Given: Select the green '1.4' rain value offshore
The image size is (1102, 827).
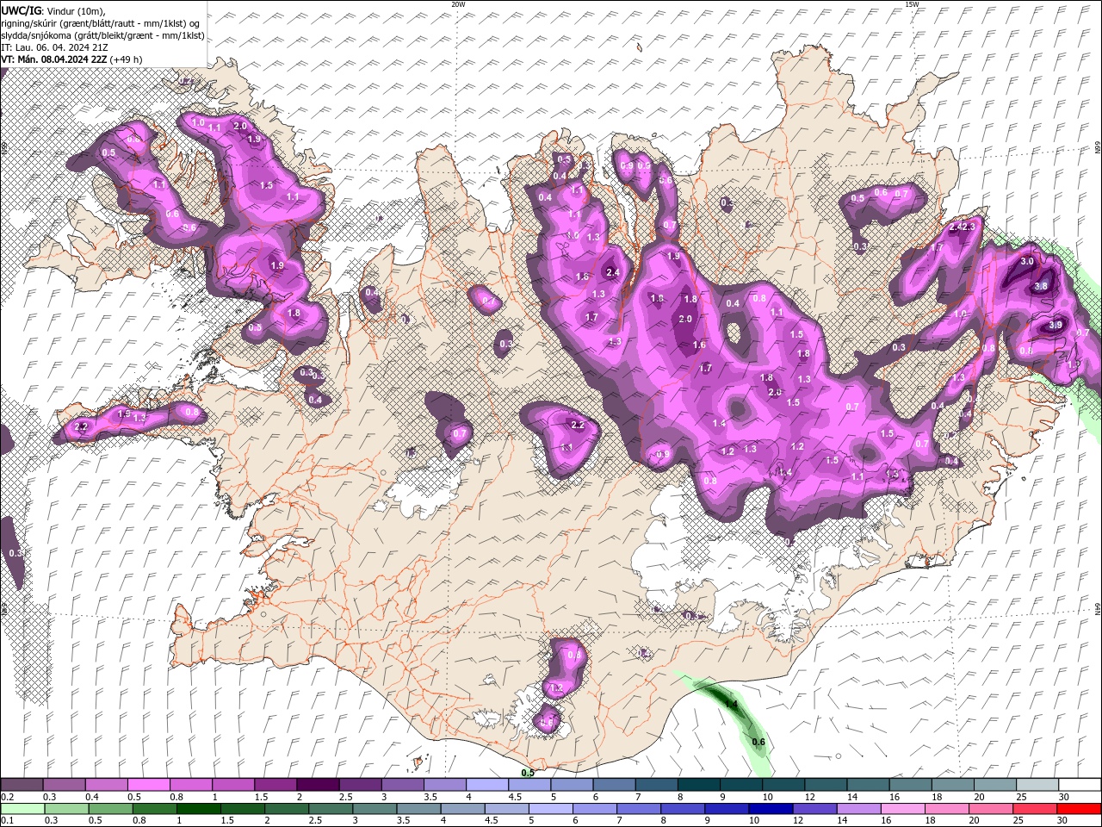Looking at the screenshot, I should point(731,705).
